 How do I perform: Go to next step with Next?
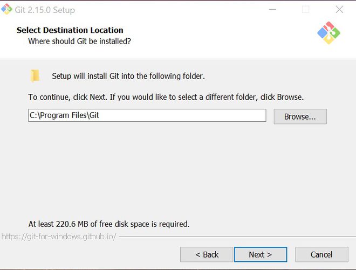click(x=260, y=254)
